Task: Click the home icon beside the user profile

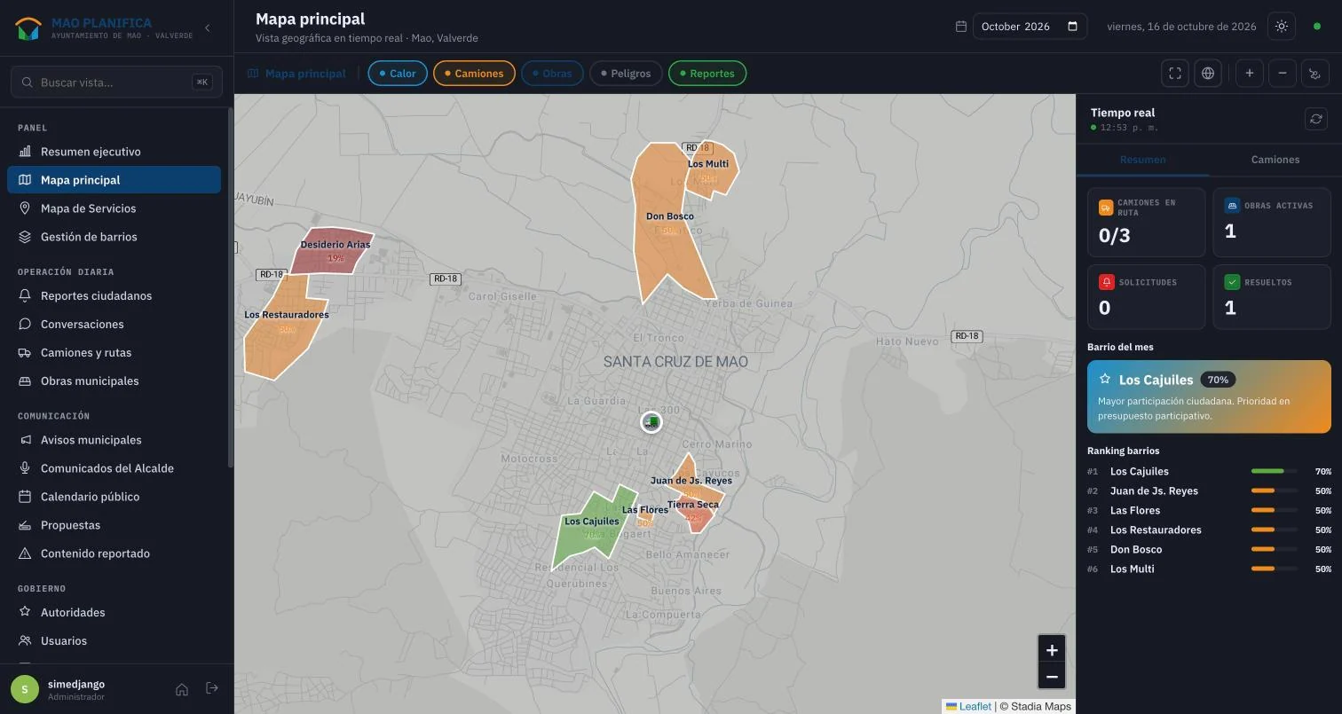Action: coord(182,689)
